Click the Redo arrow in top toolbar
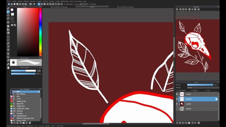Screen dimensions: 226x127 34,4
